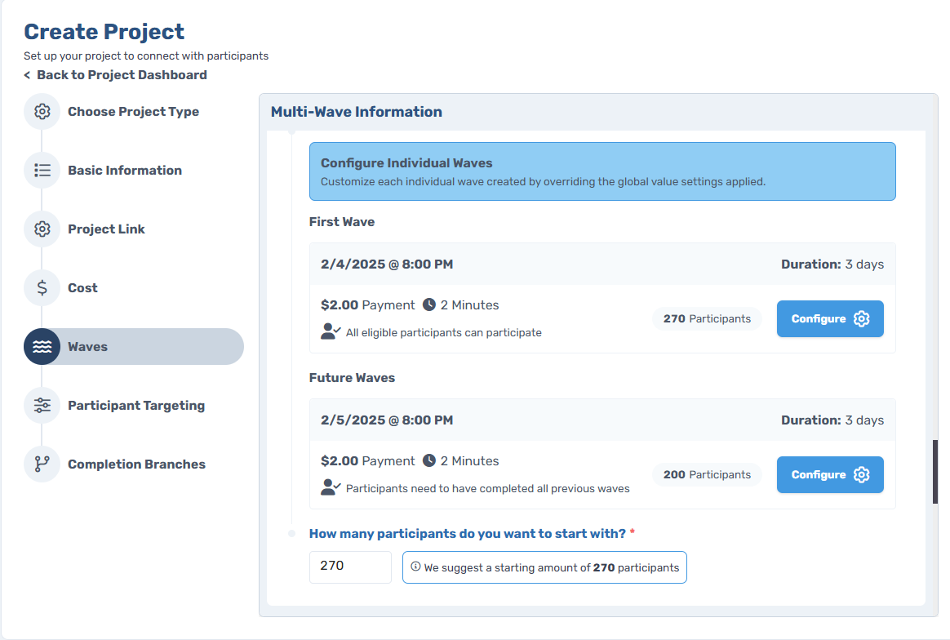Click the 2/5/2025 @ 8:00 PM date text
The height and width of the screenshot is (640, 950).
click(x=387, y=420)
